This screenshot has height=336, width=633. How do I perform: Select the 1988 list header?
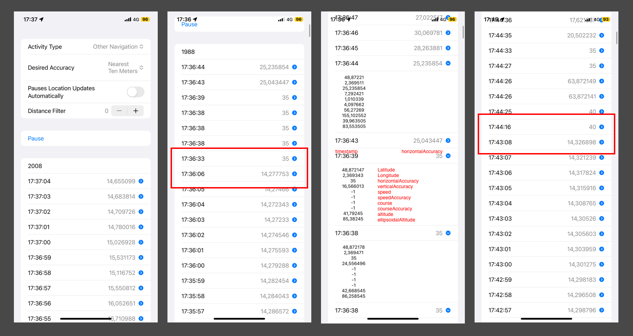pyautogui.click(x=188, y=52)
